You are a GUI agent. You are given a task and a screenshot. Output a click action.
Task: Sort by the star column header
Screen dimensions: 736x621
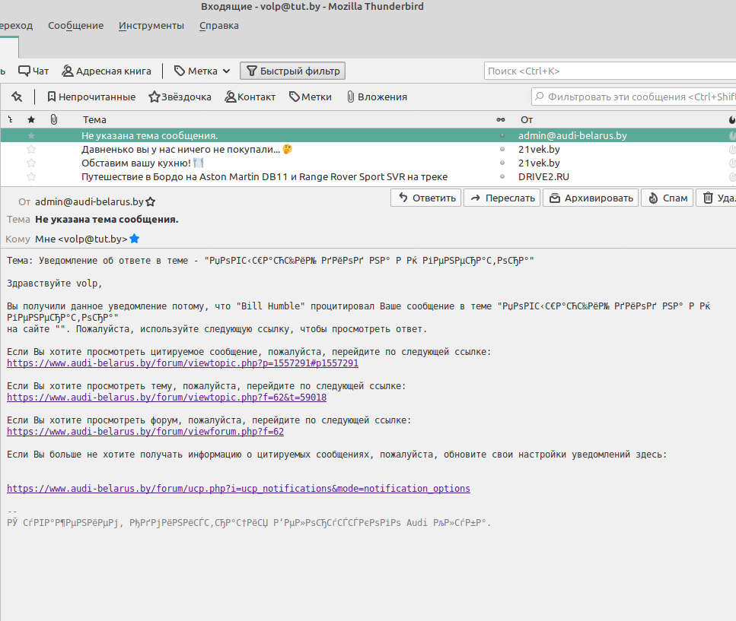coord(31,119)
